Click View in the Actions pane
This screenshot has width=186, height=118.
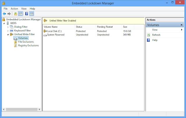pyautogui.click(x=155, y=30)
